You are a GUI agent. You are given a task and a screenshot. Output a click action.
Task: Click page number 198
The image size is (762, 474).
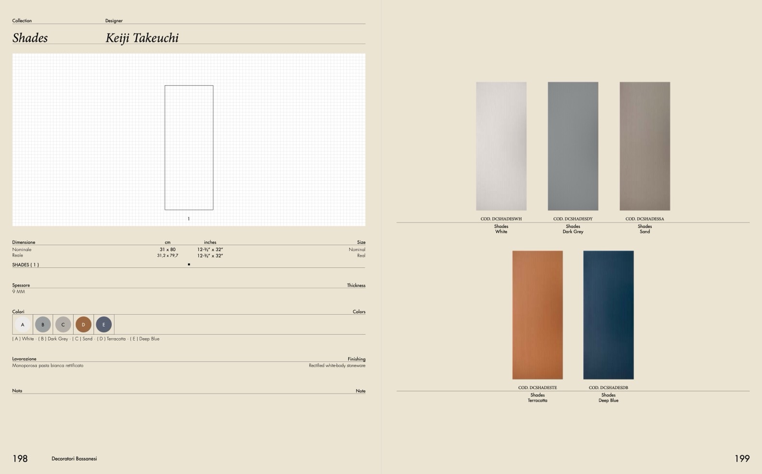pos(20,459)
